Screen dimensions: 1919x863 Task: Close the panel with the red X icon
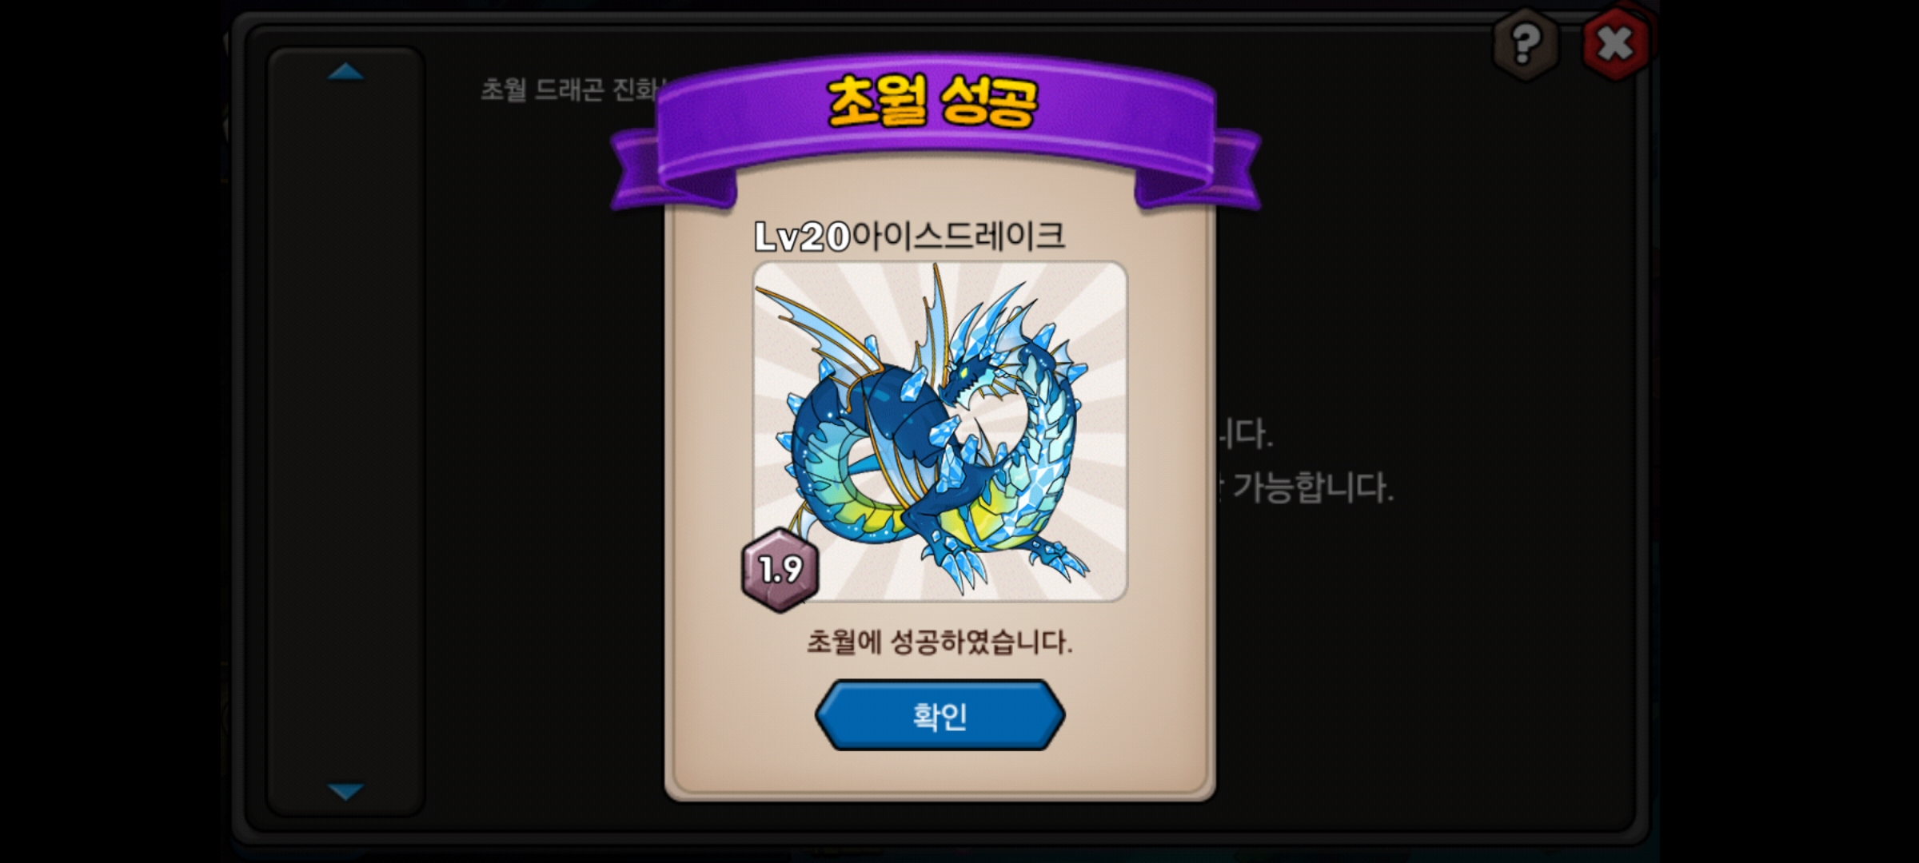pyautogui.click(x=1615, y=43)
